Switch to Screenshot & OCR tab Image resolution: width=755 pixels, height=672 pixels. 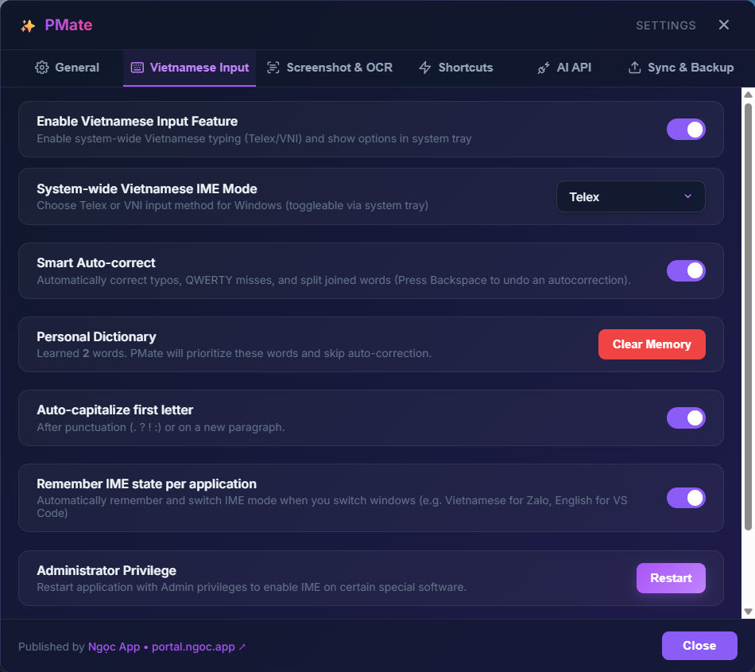click(330, 68)
